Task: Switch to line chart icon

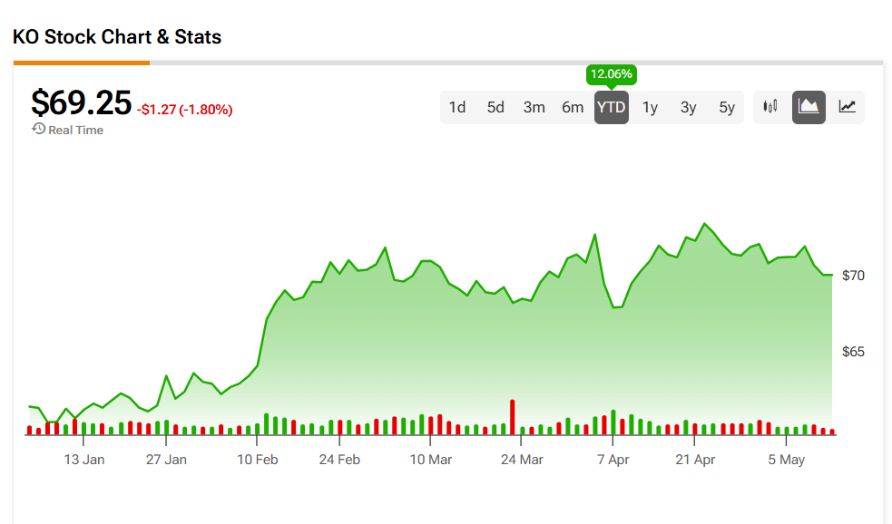Action: click(x=847, y=107)
